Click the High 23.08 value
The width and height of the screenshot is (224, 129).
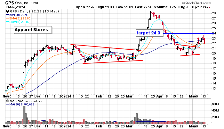click(x=105, y=7)
